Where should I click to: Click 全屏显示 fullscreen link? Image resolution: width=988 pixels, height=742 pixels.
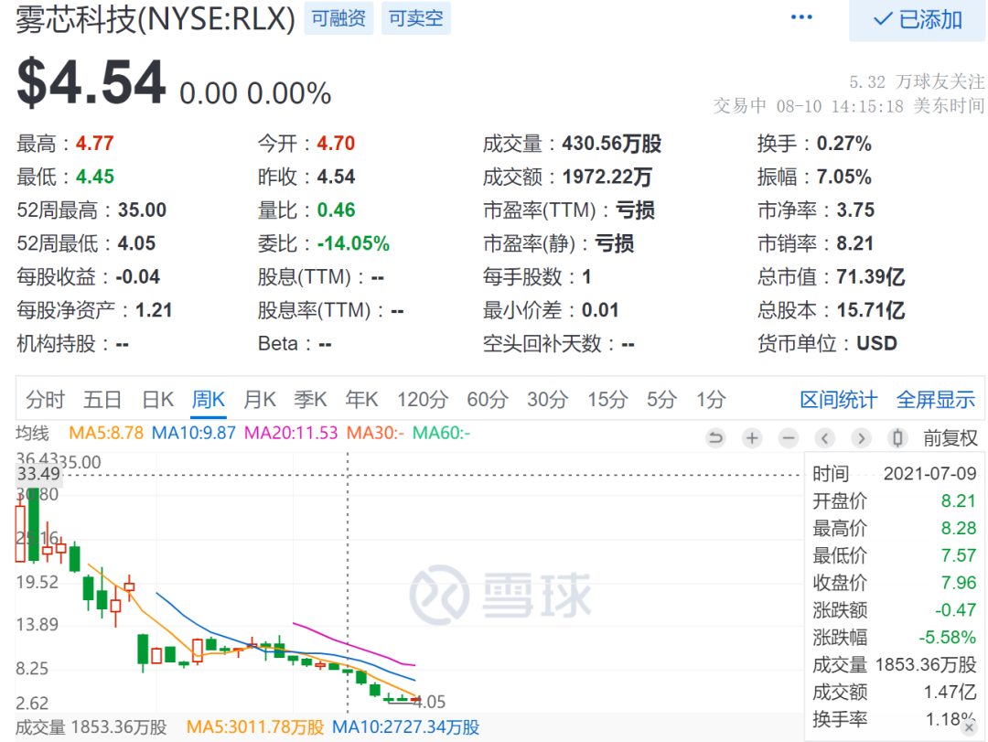pyautogui.click(x=936, y=400)
